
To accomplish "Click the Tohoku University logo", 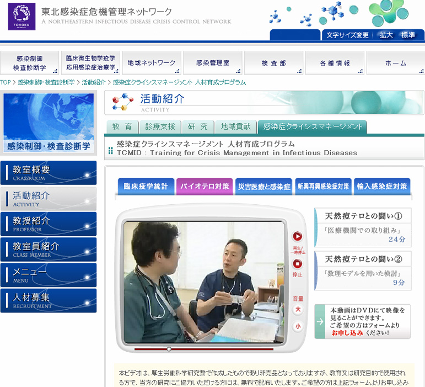I will coord(21,17).
